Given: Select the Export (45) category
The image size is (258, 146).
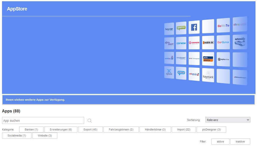Looking at the screenshot, I should pyautogui.click(x=90, y=129).
